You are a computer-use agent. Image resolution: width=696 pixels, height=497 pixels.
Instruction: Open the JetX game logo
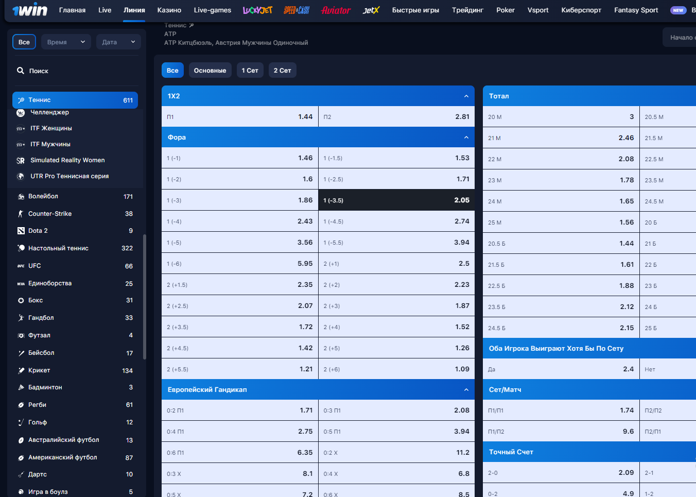[x=371, y=10]
